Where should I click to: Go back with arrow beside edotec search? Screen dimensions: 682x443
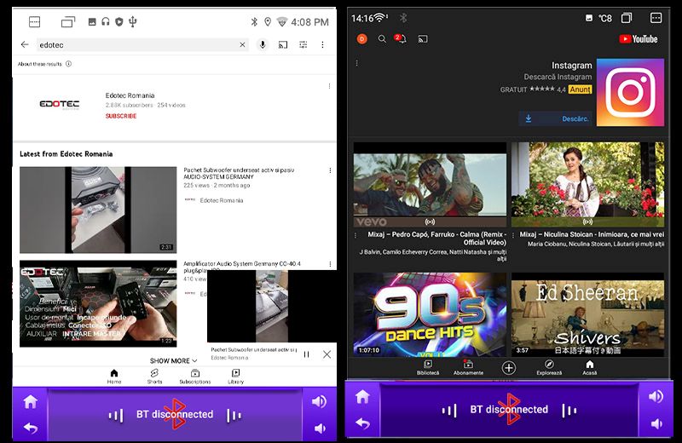point(25,44)
